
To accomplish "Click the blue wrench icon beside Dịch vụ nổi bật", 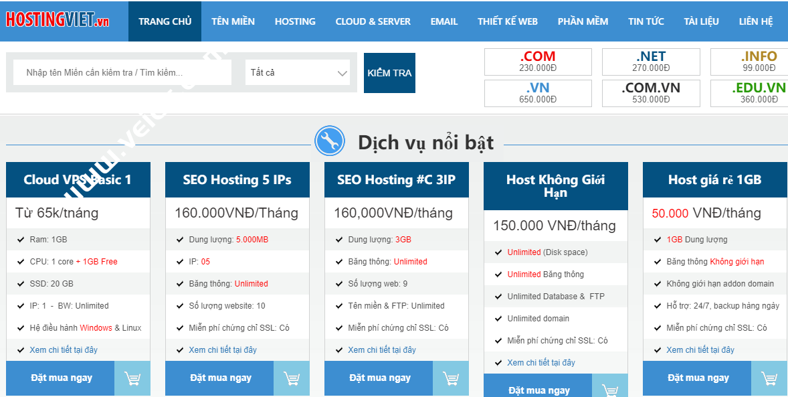I will coord(329,141).
